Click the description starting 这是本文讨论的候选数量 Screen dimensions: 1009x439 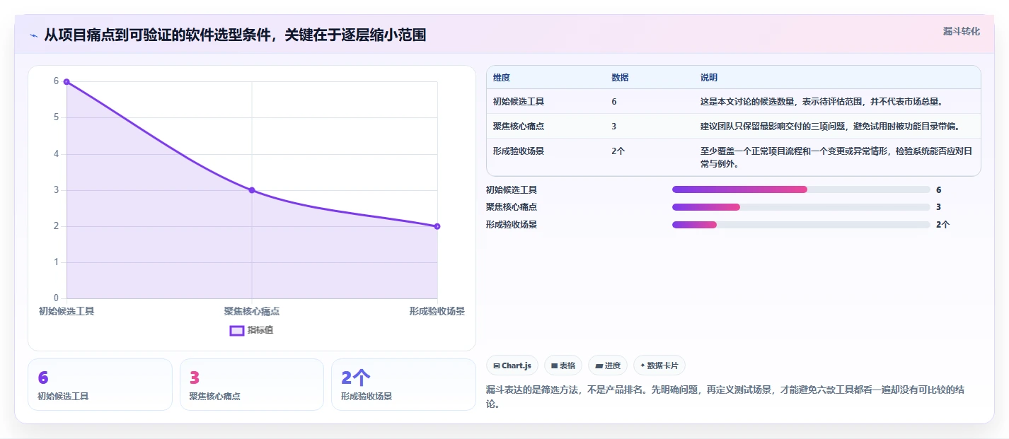point(821,102)
